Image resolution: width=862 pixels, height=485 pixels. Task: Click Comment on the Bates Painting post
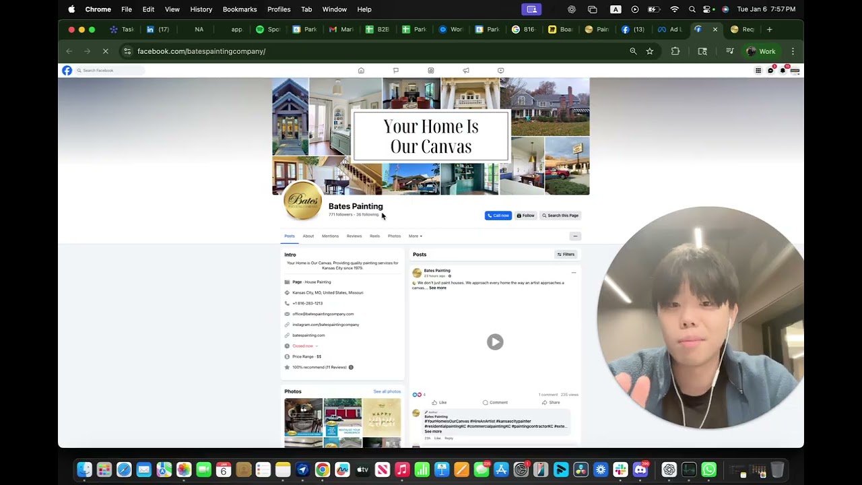click(495, 402)
